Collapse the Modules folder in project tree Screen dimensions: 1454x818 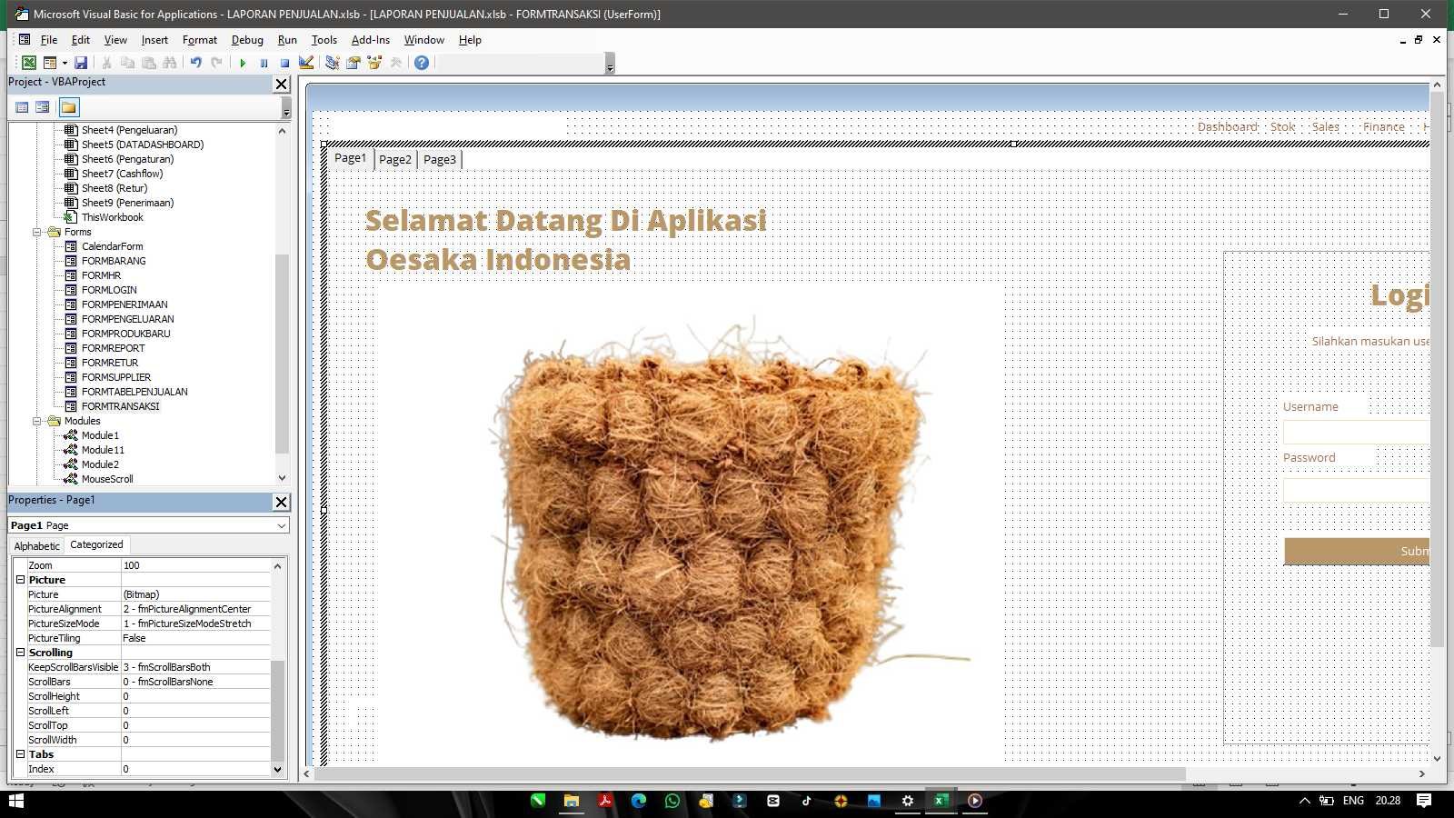[x=37, y=421]
